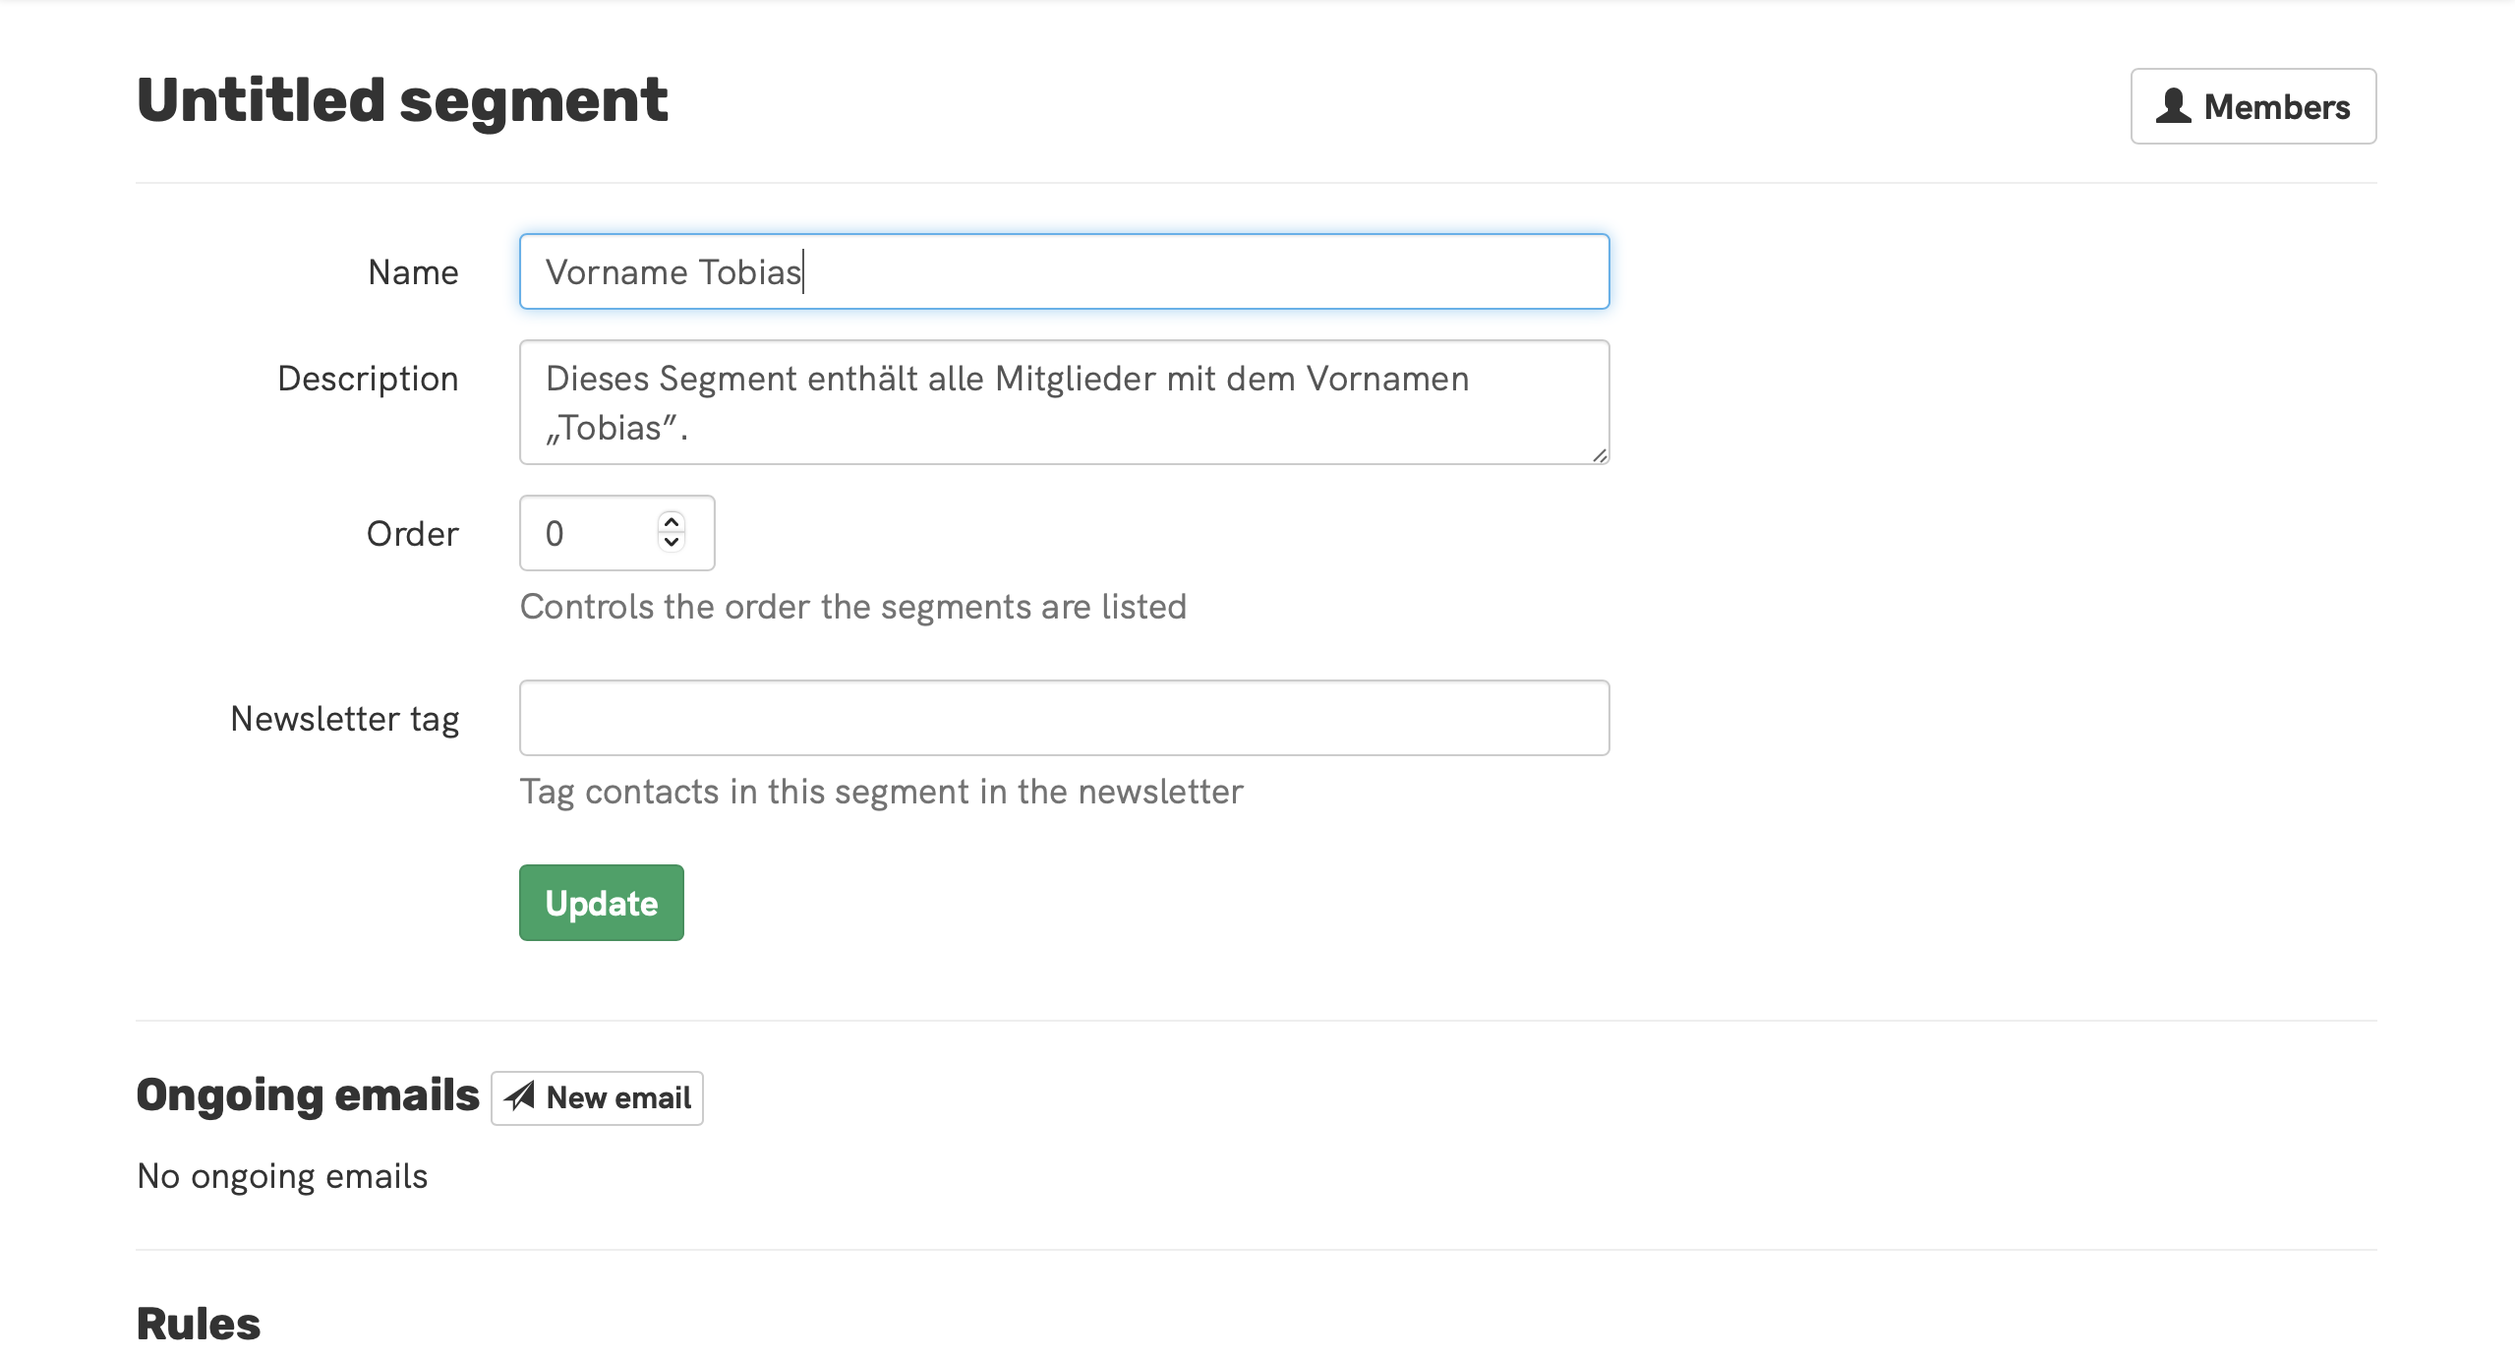Viewport: 2515px width, 1359px height.
Task: Decrease Order value with down arrow
Action: pyautogui.click(x=672, y=543)
